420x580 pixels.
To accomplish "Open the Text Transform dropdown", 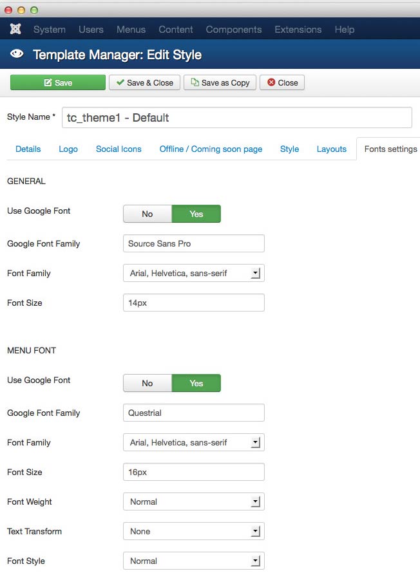I will [x=193, y=531].
